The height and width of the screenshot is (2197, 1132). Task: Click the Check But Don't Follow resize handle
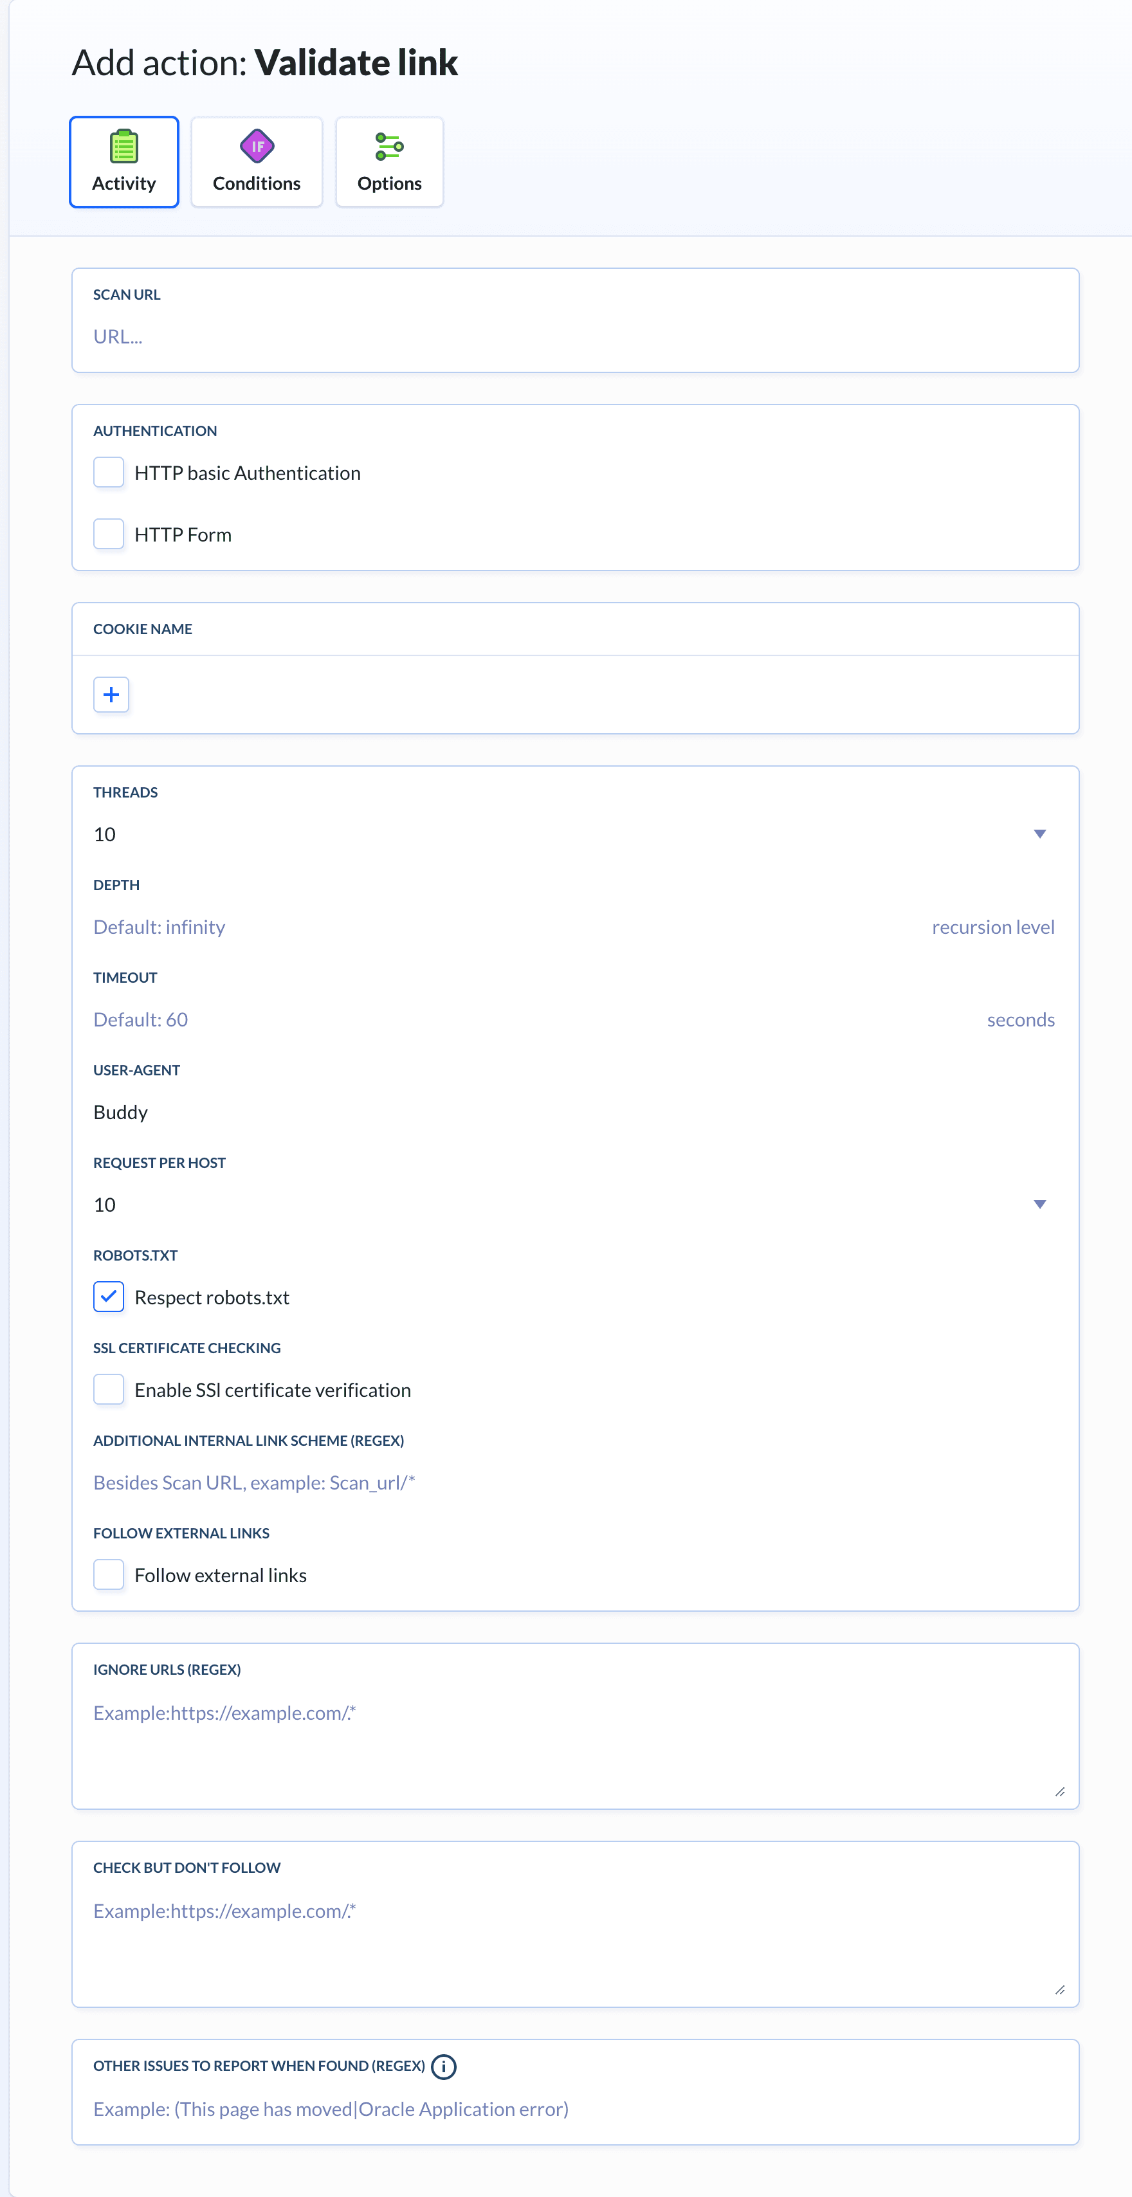(x=1059, y=1989)
